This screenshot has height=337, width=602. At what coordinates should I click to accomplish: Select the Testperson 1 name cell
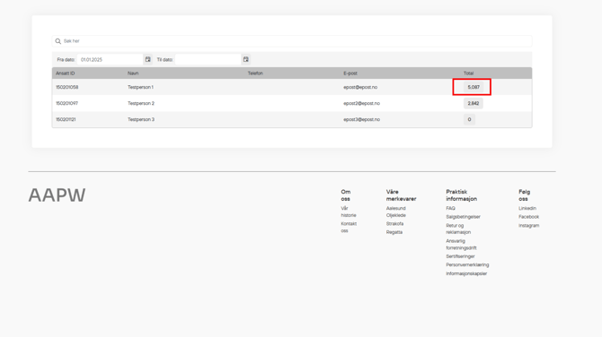(140, 87)
